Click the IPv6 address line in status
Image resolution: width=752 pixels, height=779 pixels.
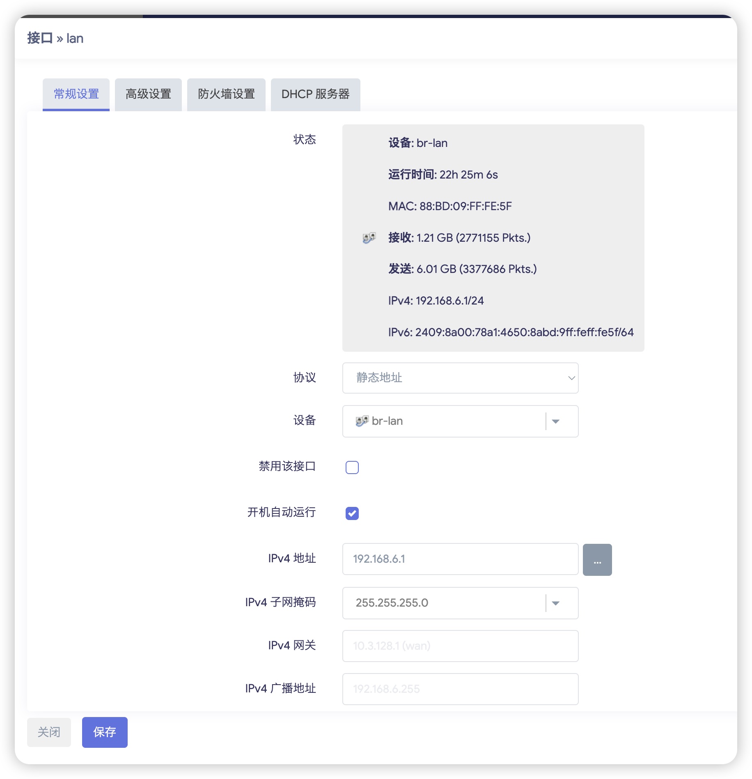511,332
